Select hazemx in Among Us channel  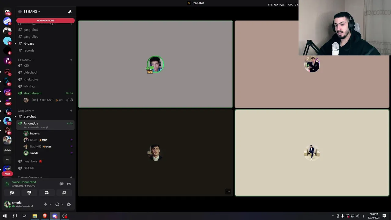pyautogui.click(x=48, y=134)
